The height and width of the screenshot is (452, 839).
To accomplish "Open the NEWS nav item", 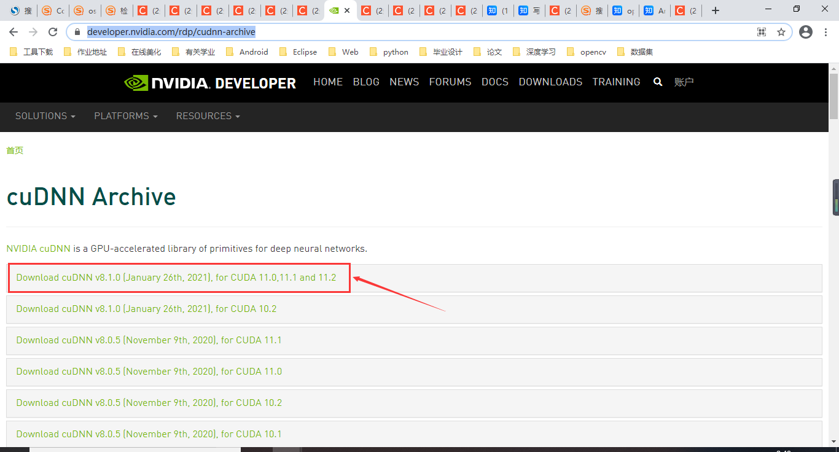I will (x=404, y=82).
